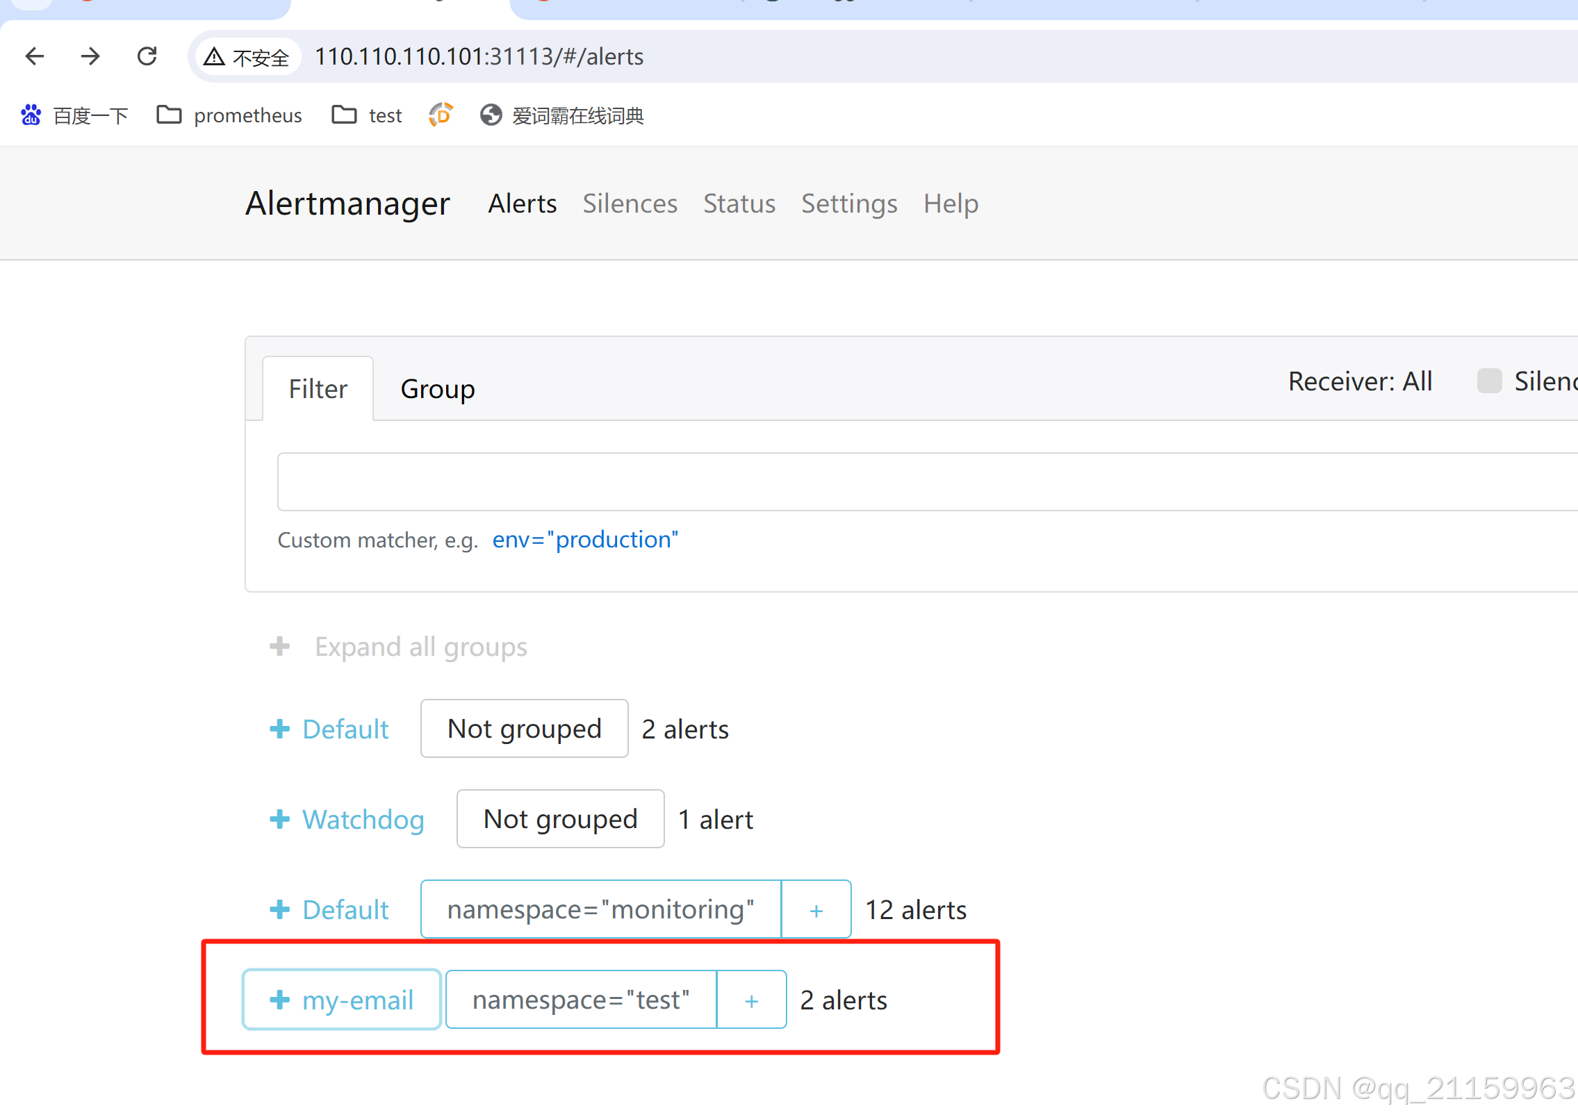This screenshot has height=1115, width=1578.
Task: Switch to the Group tab
Action: (x=438, y=389)
